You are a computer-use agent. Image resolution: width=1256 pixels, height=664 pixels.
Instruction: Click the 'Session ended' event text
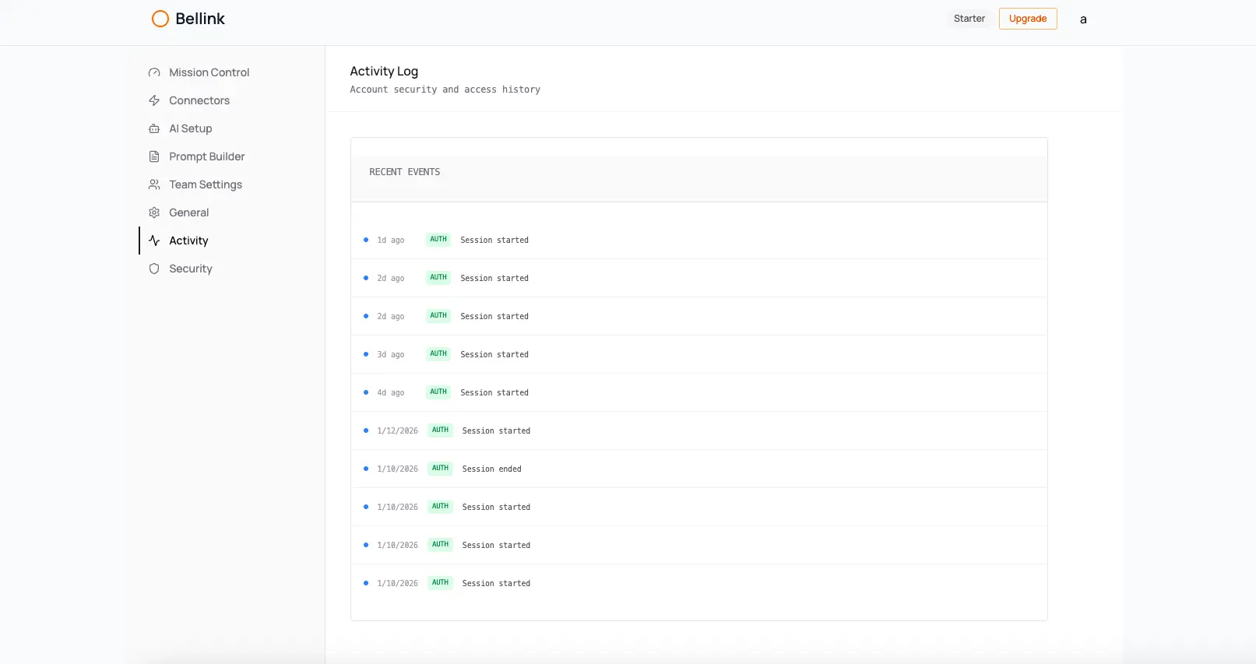coord(491,469)
